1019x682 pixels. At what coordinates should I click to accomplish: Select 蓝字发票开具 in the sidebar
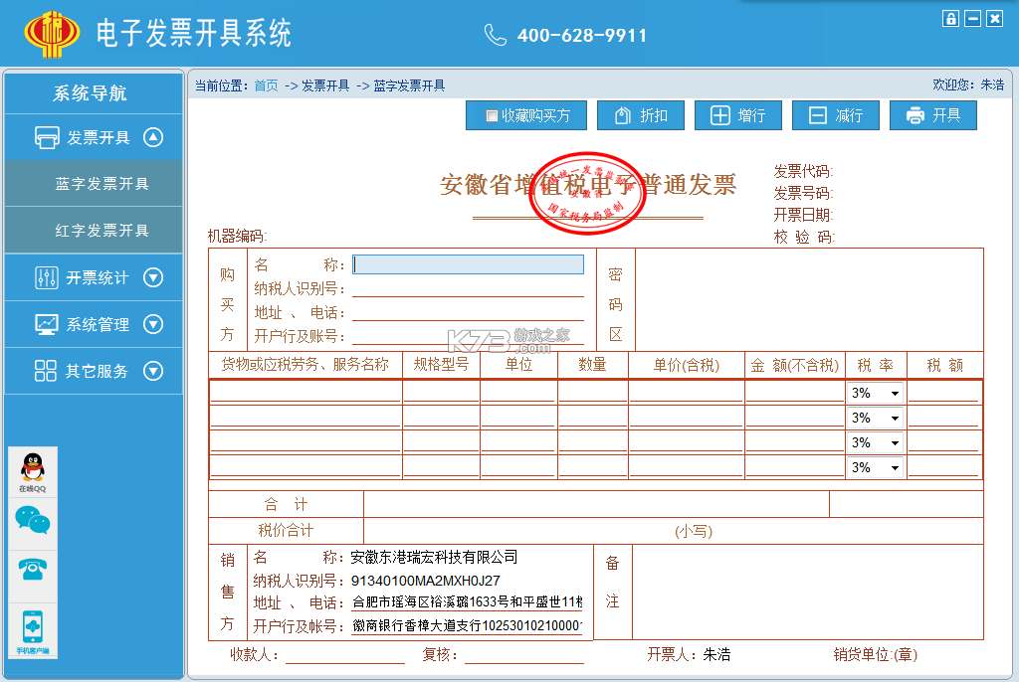coord(94,184)
